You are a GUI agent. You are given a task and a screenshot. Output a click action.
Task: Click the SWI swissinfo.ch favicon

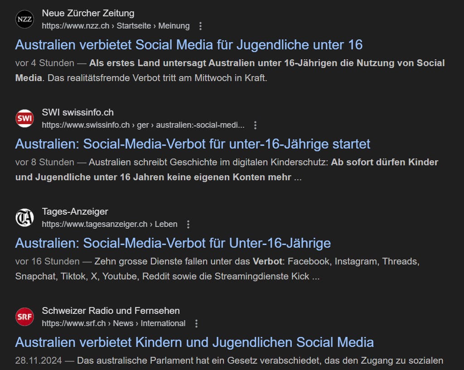tap(24, 119)
